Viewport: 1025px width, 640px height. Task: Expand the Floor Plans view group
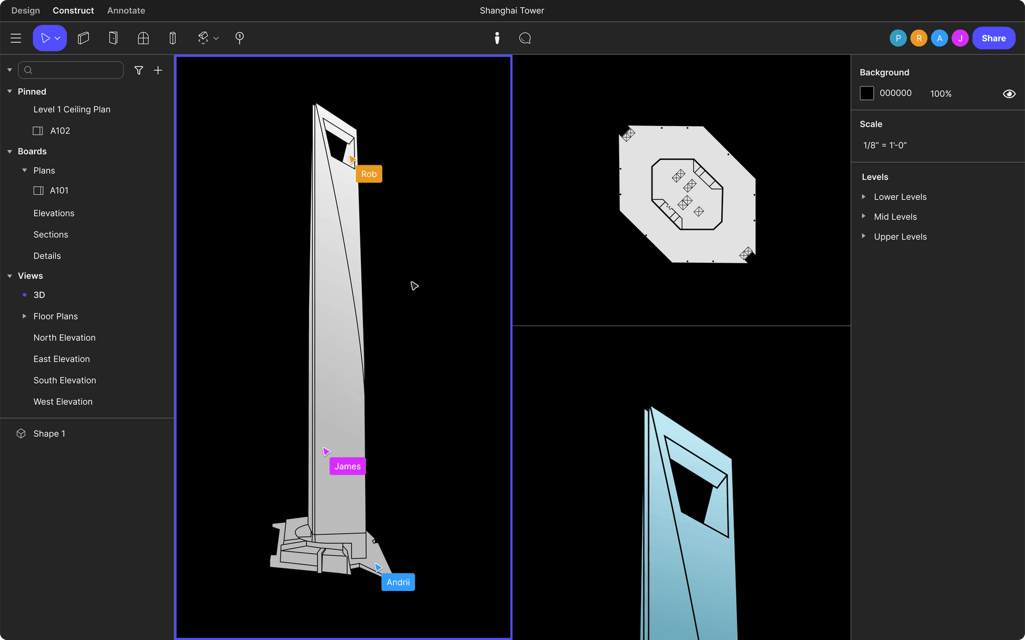pyautogui.click(x=24, y=316)
